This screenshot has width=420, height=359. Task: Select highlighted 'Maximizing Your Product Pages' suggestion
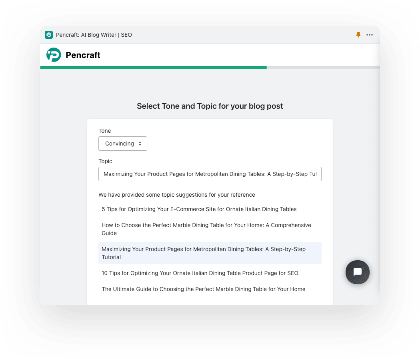tap(210, 253)
